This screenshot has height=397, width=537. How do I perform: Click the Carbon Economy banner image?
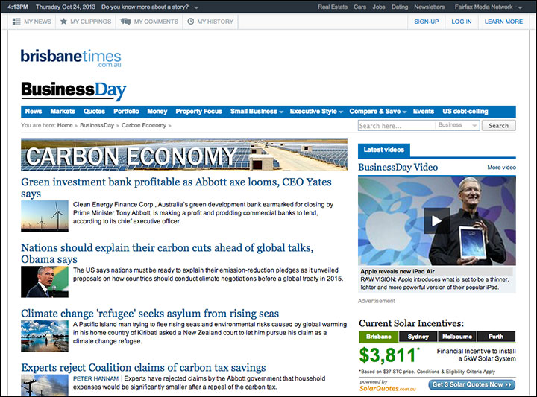(x=184, y=155)
